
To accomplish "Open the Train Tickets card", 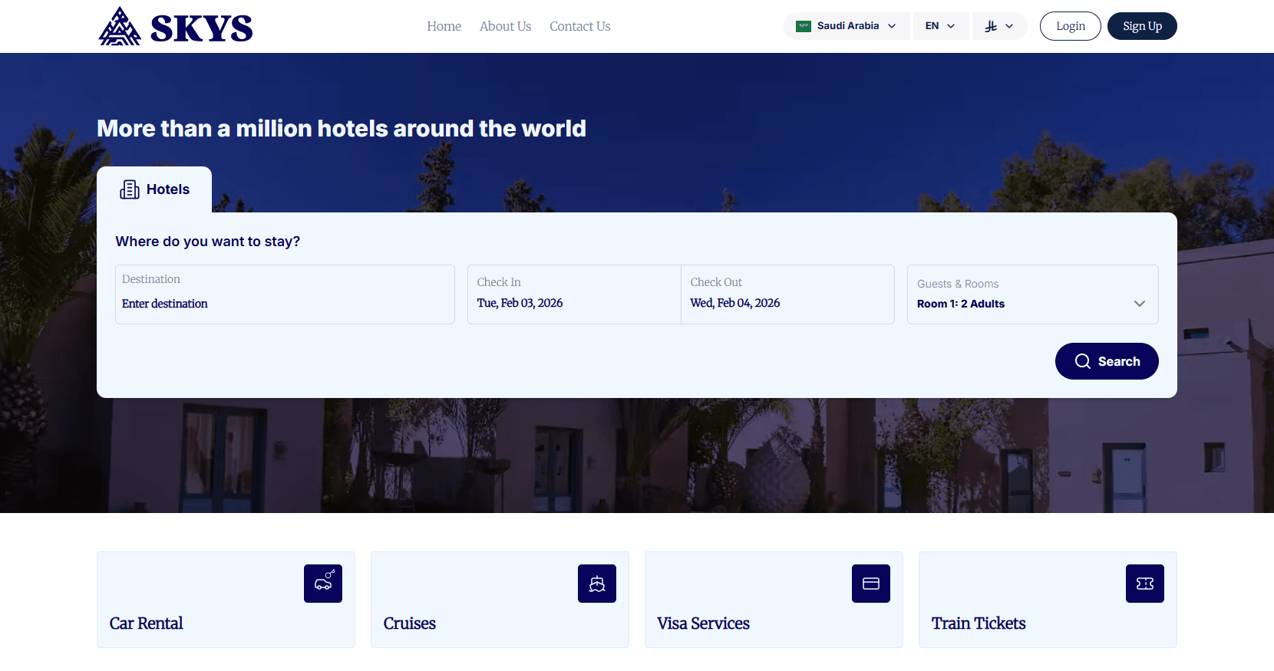I will pyautogui.click(x=1048, y=600).
